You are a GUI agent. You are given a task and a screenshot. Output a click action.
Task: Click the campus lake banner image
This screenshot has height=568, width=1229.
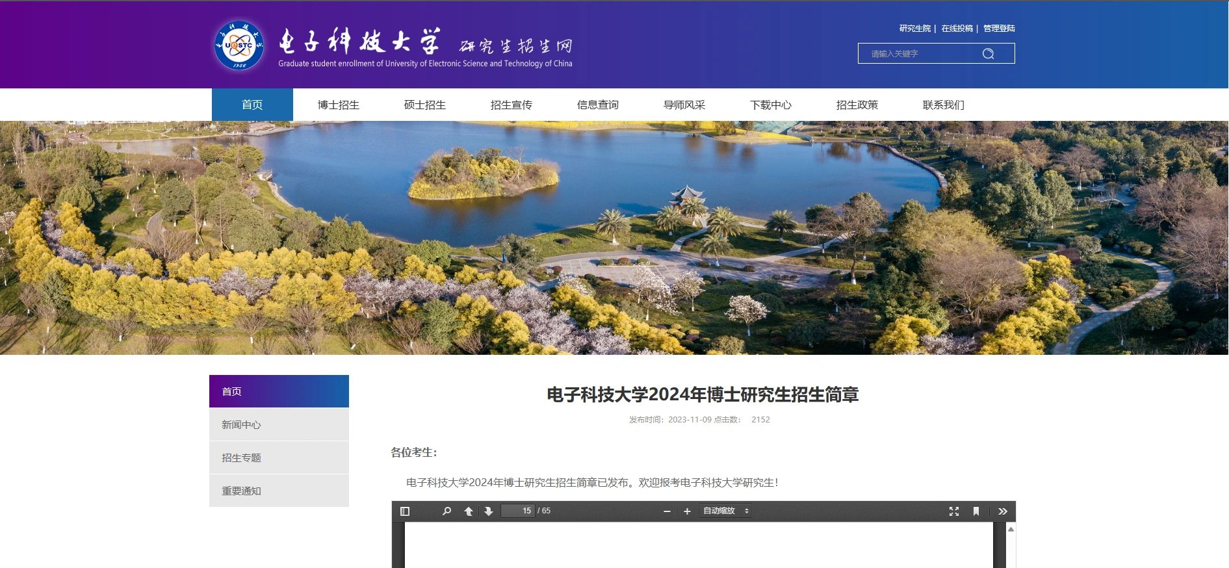pyautogui.click(x=614, y=238)
